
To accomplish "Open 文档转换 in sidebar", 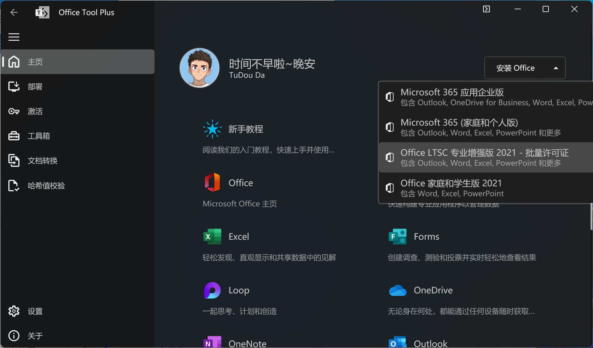I will click(x=42, y=161).
